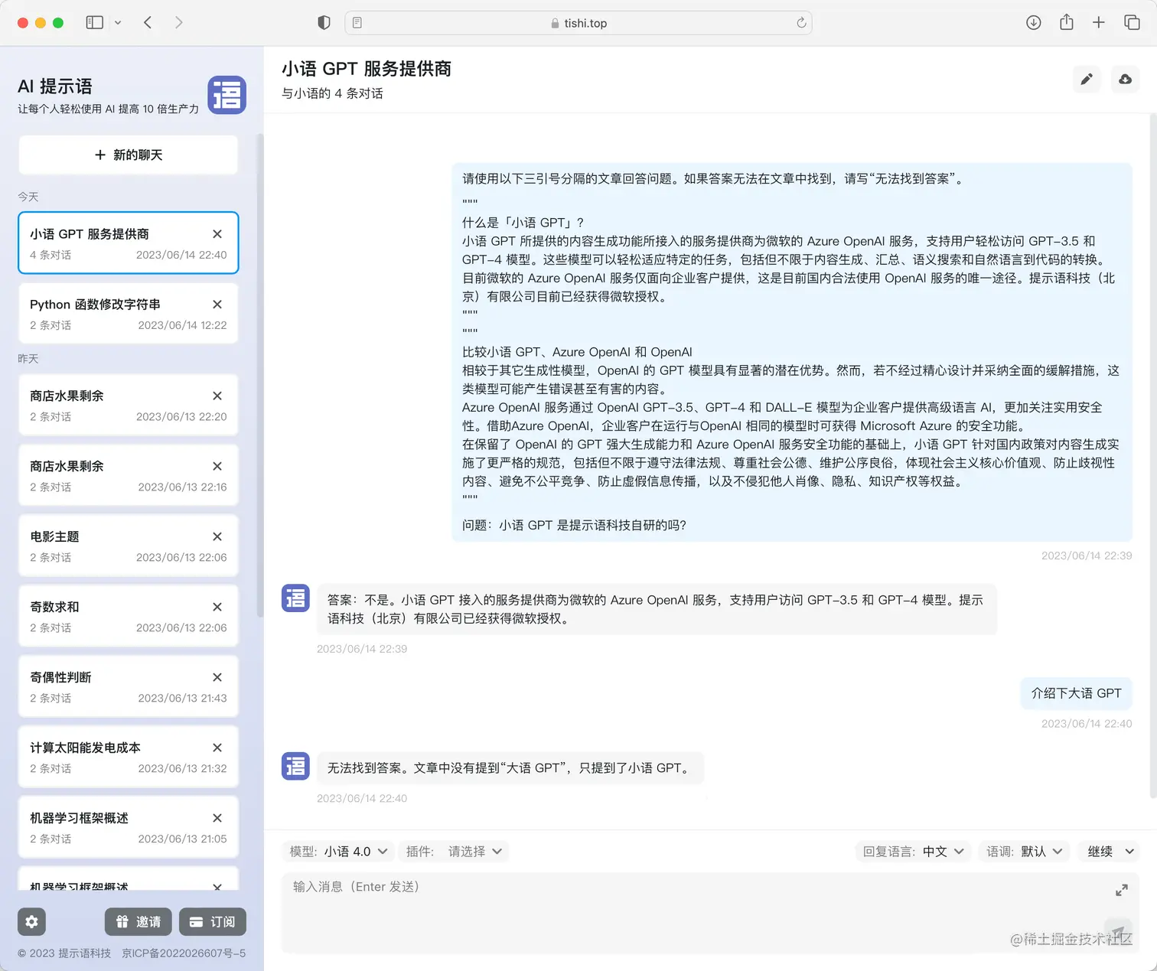The height and width of the screenshot is (971, 1157).
Task: Go back in Safari
Action: [148, 22]
